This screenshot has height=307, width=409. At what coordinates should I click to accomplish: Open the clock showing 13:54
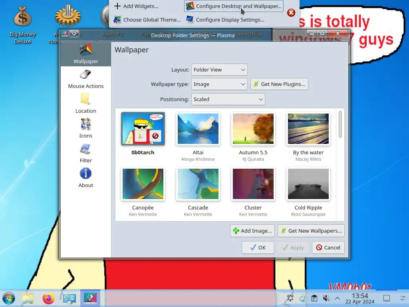(360, 298)
